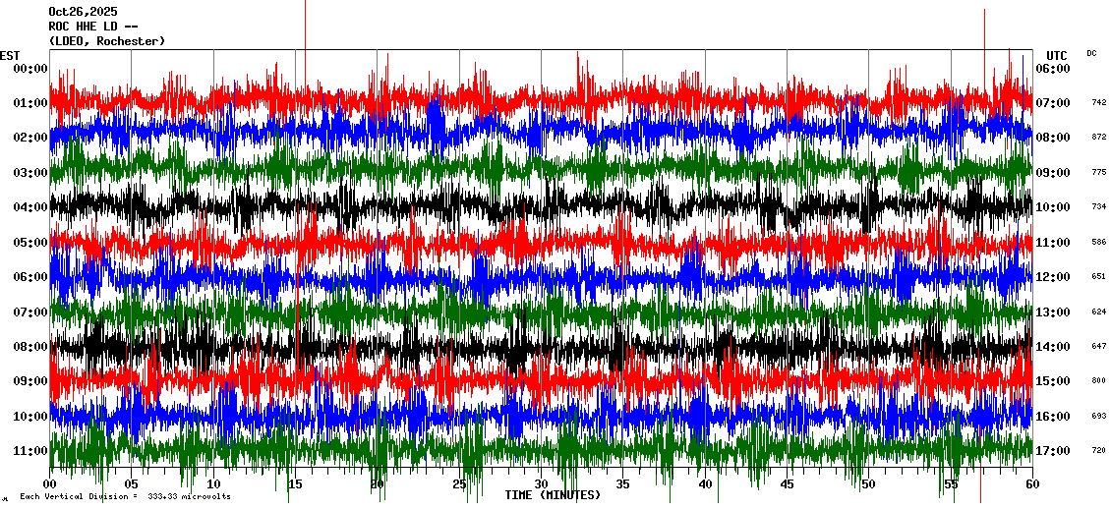Image resolution: width=1111 pixels, height=510 pixels.
Task: Click the Oct26,2025 date label
Action: point(83,12)
